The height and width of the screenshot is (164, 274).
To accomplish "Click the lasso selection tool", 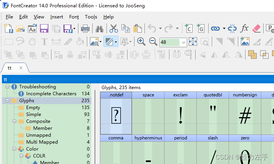I will [20, 41].
